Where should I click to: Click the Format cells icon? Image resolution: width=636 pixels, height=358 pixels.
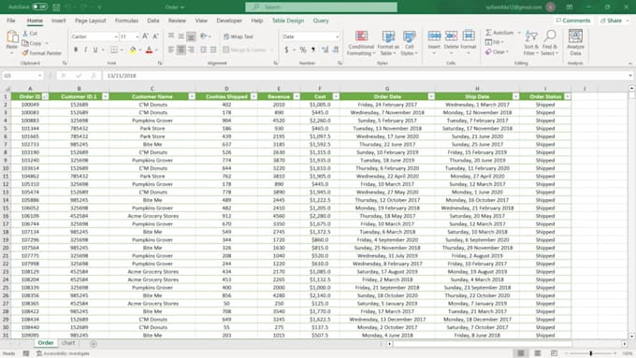[x=469, y=36]
